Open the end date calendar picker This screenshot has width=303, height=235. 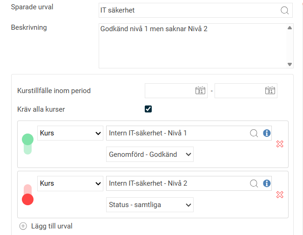(x=270, y=91)
